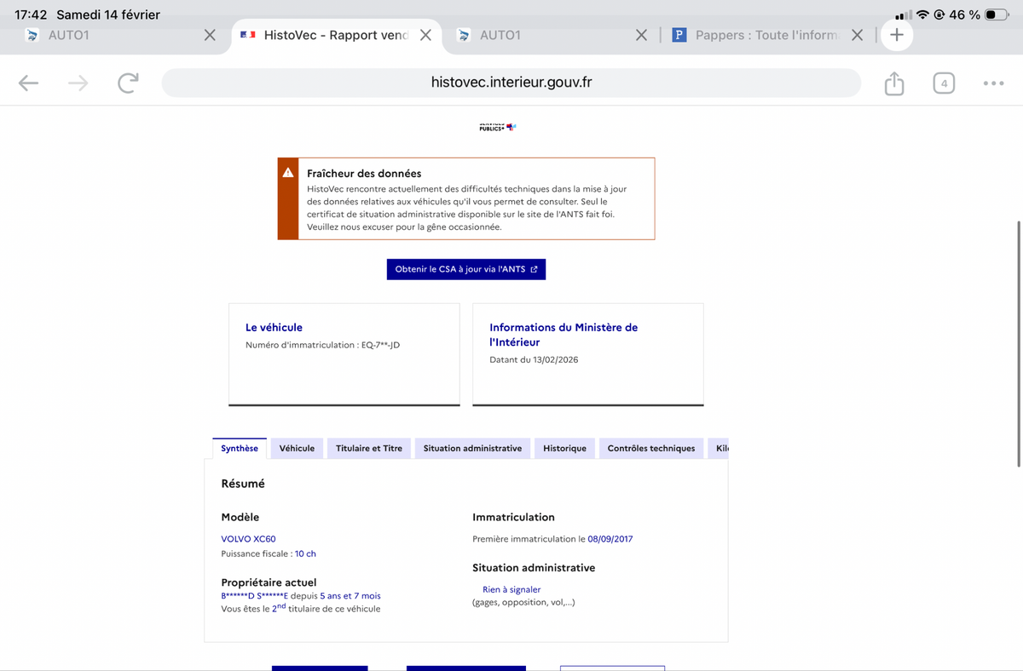The height and width of the screenshot is (671, 1023).
Task: Tap the Wi-Fi icon in the status bar
Action: click(924, 14)
